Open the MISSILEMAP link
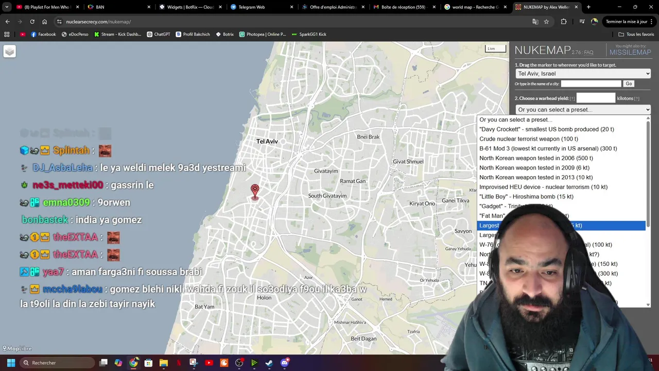This screenshot has height=371, width=659. (x=630, y=52)
